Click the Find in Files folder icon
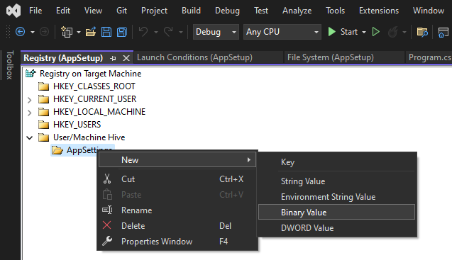 tap(422, 32)
